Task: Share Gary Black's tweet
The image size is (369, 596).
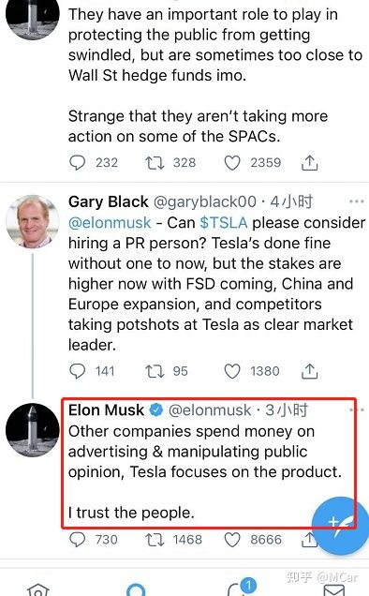Action: pyautogui.click(x=310, y=371)
